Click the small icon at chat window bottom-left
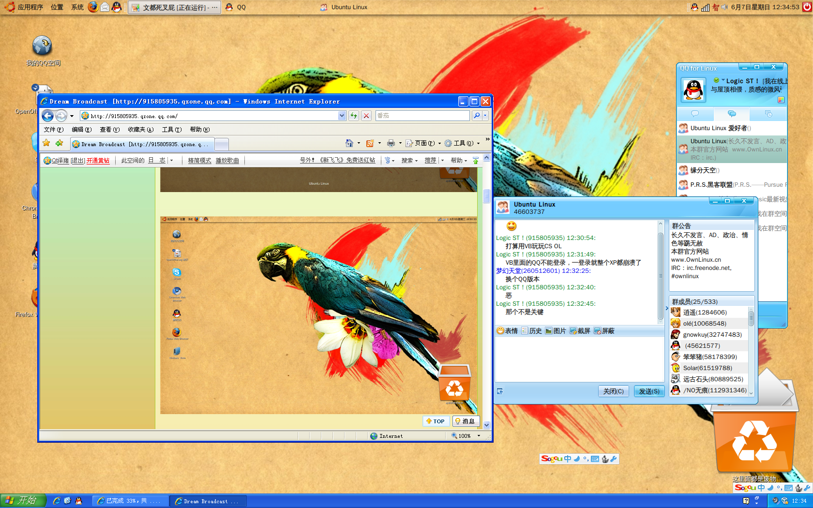This screenshot has width=813, height=508. (500, 391)
